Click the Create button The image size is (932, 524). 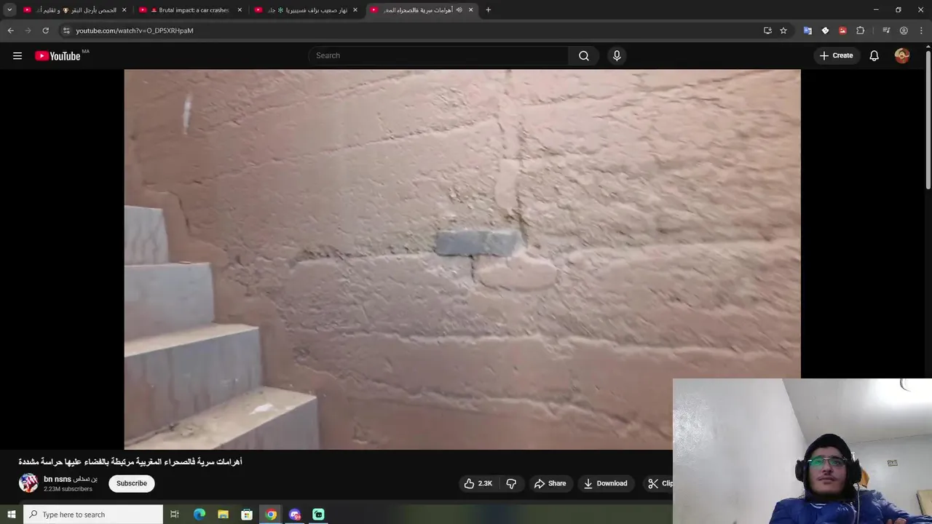tap(836, 55)
